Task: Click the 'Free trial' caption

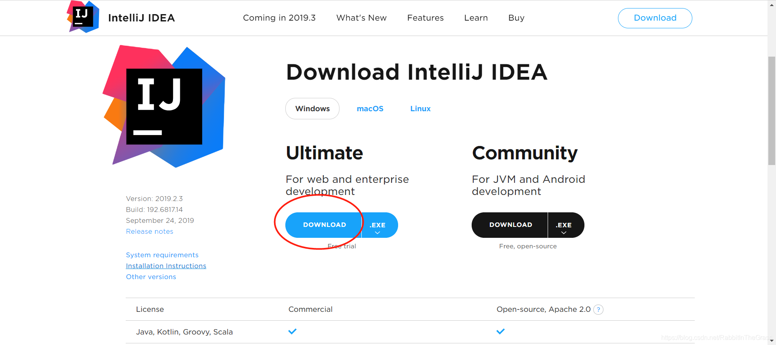Action: pos(342,246)
